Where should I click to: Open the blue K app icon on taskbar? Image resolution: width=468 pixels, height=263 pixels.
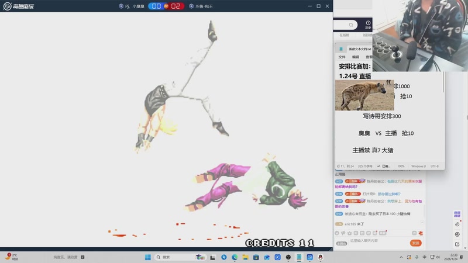pyautogui.click(x=277, y=257)
